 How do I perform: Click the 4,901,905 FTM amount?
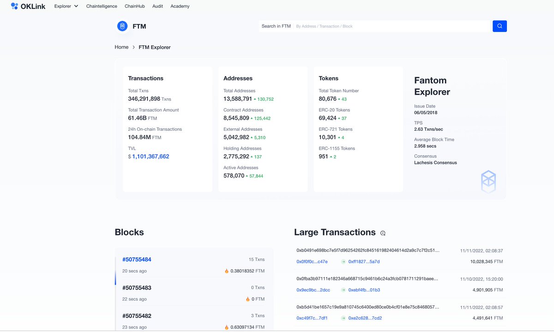[x=488, y=290]
